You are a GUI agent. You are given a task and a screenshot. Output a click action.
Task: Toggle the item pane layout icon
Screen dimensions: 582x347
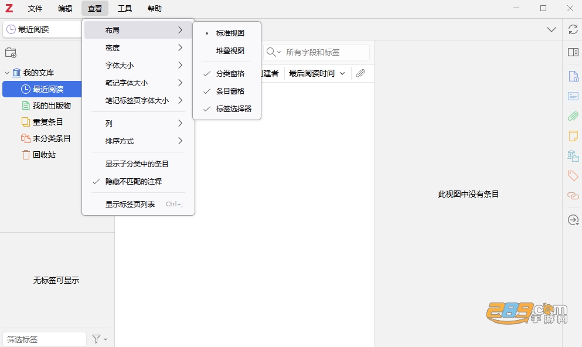(x=573, y=52)
